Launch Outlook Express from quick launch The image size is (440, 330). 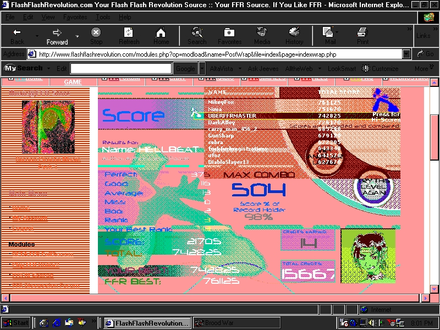click(x=69, y=323)
